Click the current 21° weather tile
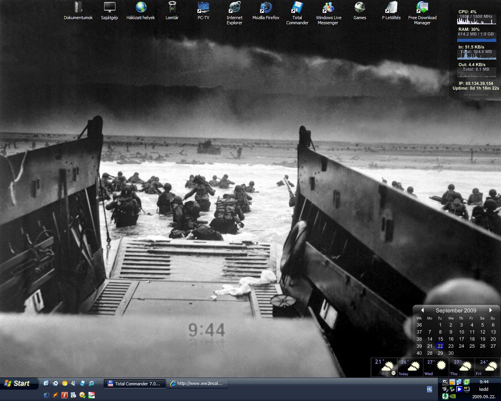 click(x=384, y=367)
